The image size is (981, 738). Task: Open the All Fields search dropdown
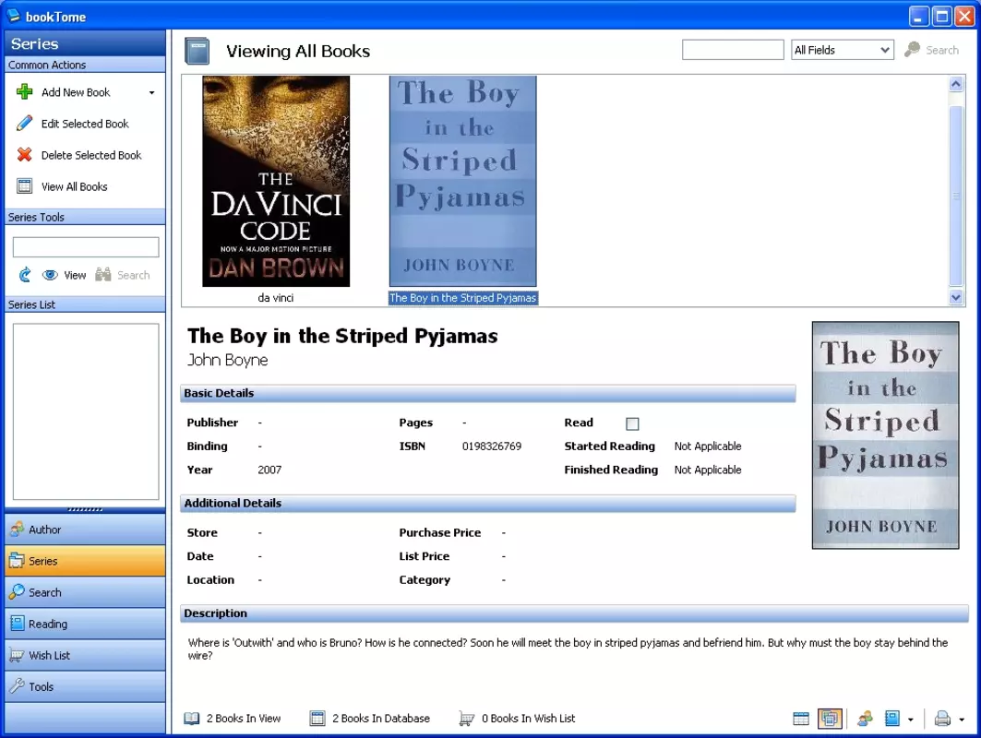pyautogui.click(x=842, y=50)
